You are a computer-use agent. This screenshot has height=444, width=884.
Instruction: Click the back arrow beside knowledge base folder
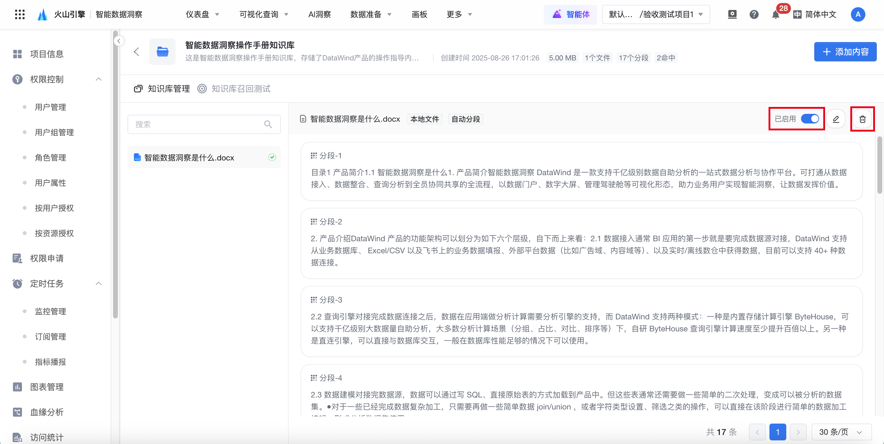136,52
